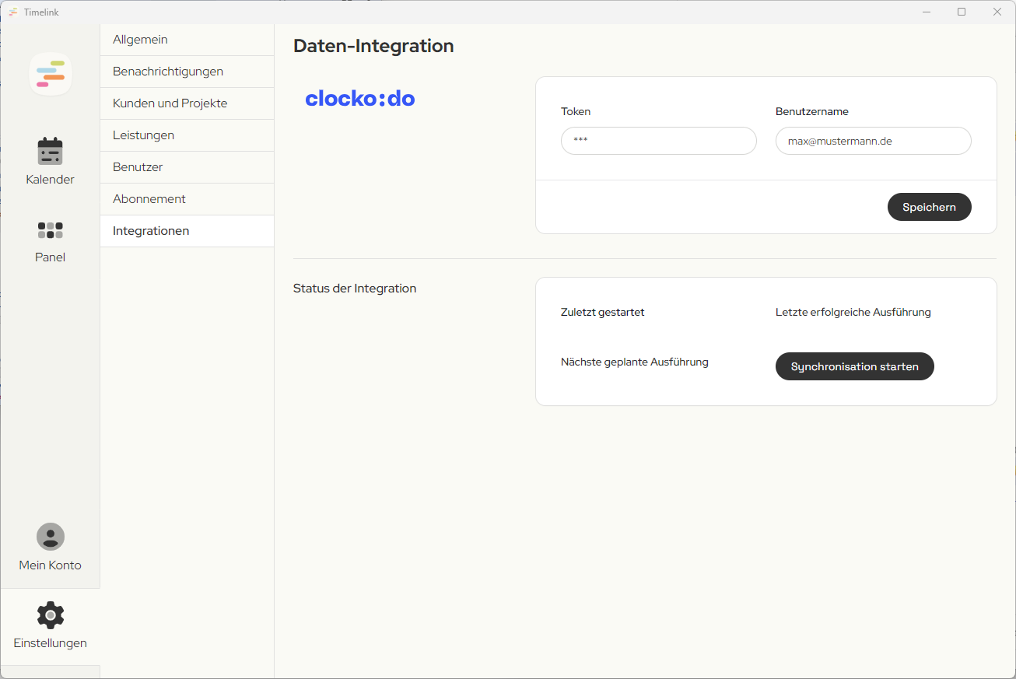Click Nächste geplante Ausführung label
Viewport: 1016px width, 679px height.
click(634, 362)
